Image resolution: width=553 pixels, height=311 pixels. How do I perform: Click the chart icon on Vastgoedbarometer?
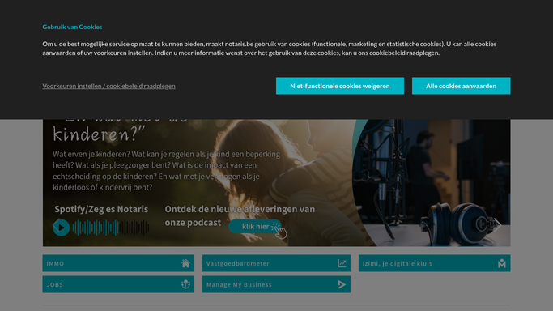tap(342, 263)
